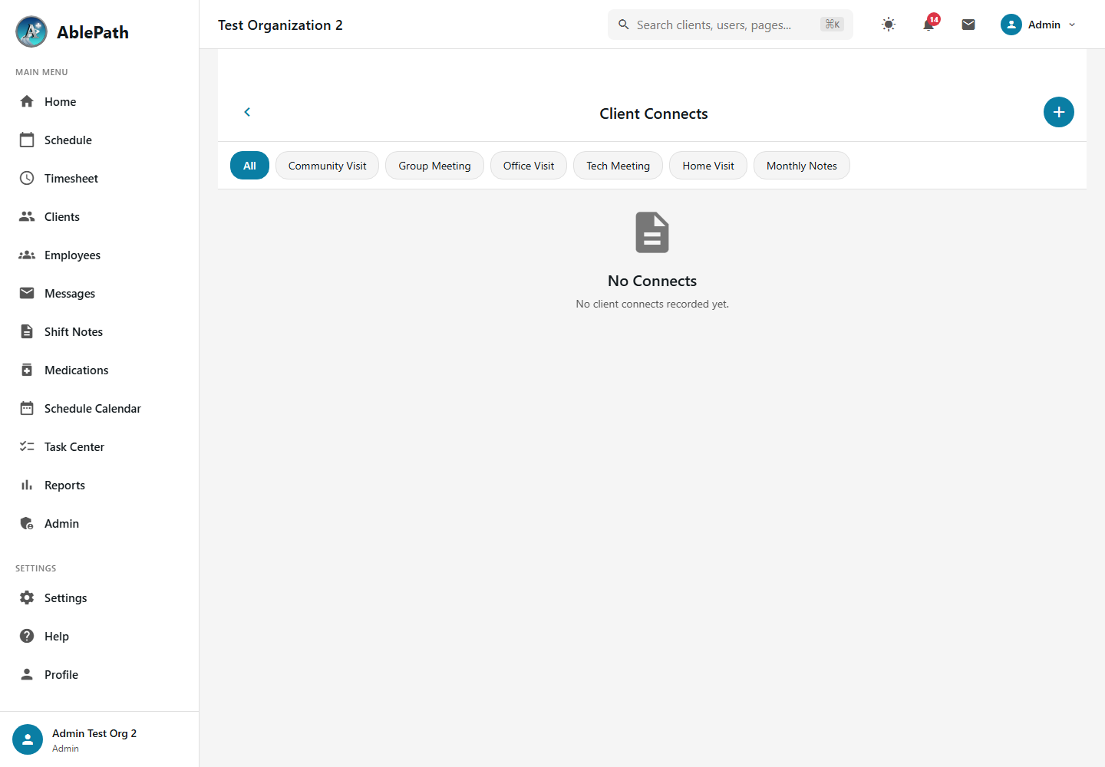
Task: Go to Timesheet in the sidebar
Action: point(99,178)
